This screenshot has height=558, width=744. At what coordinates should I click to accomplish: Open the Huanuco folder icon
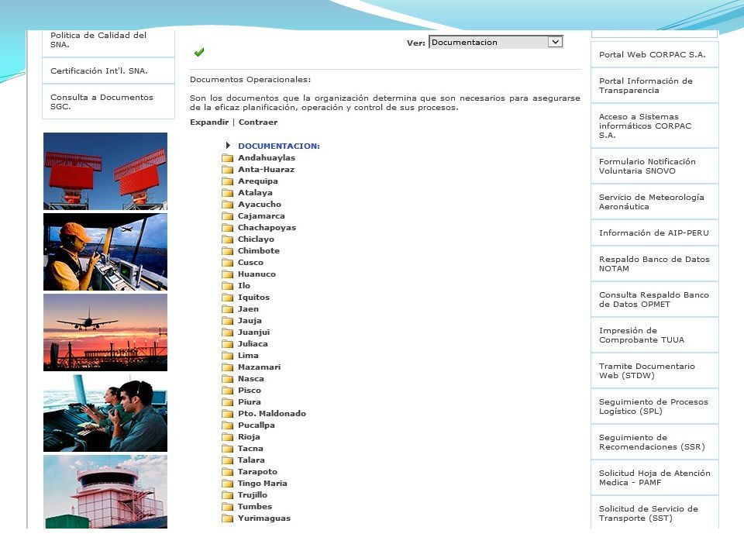coord(227,274)
